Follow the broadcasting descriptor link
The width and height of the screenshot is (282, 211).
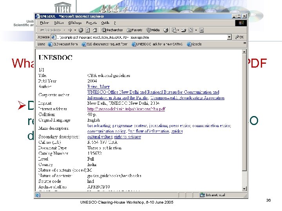point(99,125)
